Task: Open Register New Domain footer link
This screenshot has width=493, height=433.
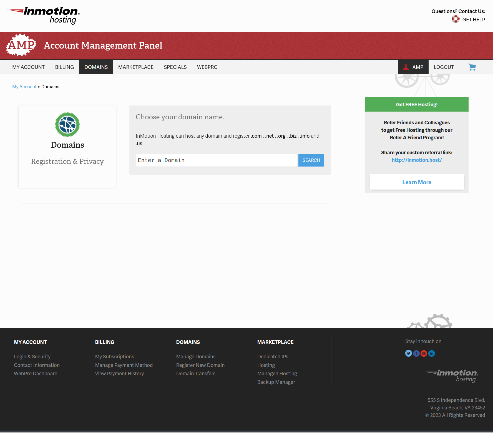Action: (x=200, y=365)
